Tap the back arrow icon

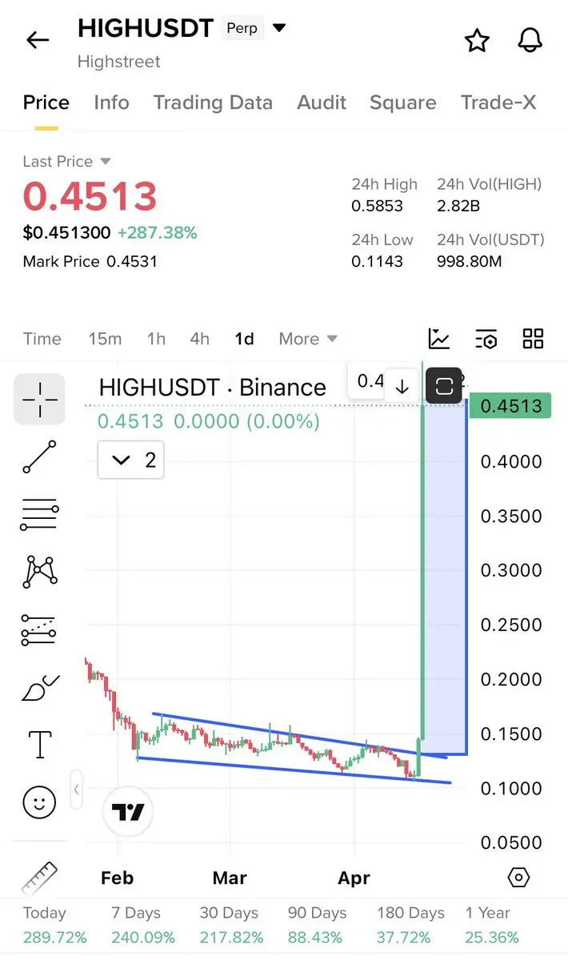pos(38,40)
